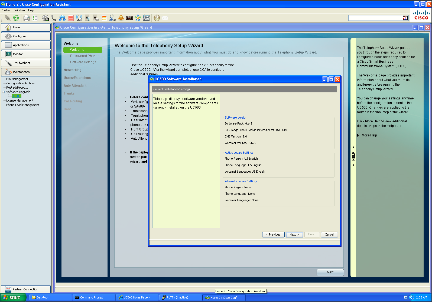Collapse the Software Upgrade tree node
This screenshot has width=432, height=302.
point(4,92)
